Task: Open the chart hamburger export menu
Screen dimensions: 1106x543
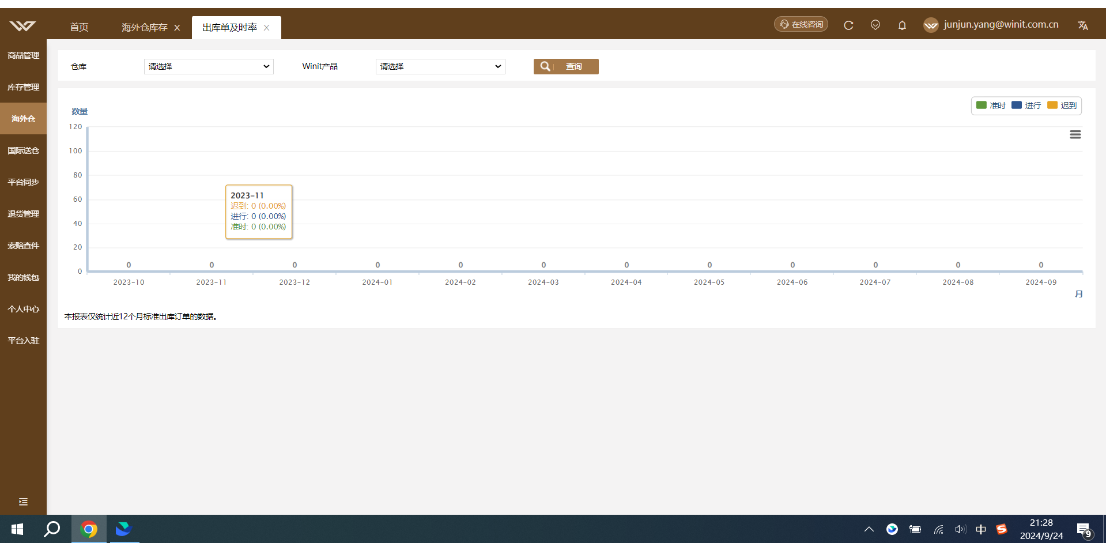Action: pos(1075,134)
